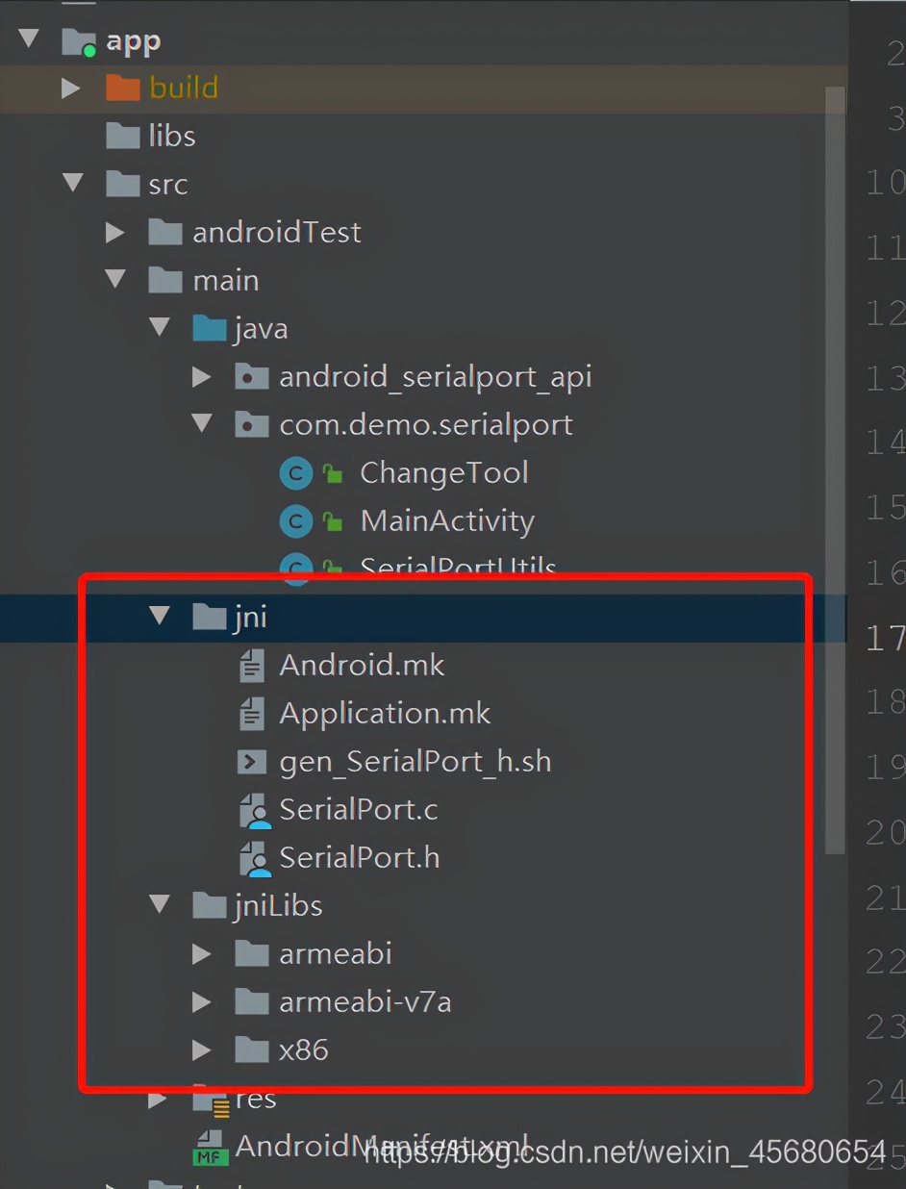
Task: Click the libs folder icon
Action: pyautogui.click(x=122, y=136)
